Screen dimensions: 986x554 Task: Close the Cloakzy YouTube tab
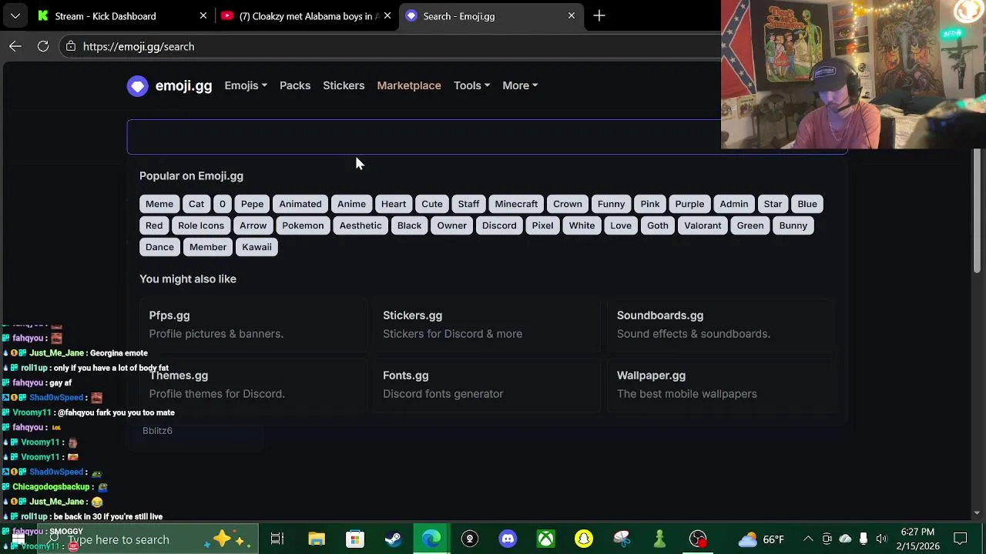point(387,15)
